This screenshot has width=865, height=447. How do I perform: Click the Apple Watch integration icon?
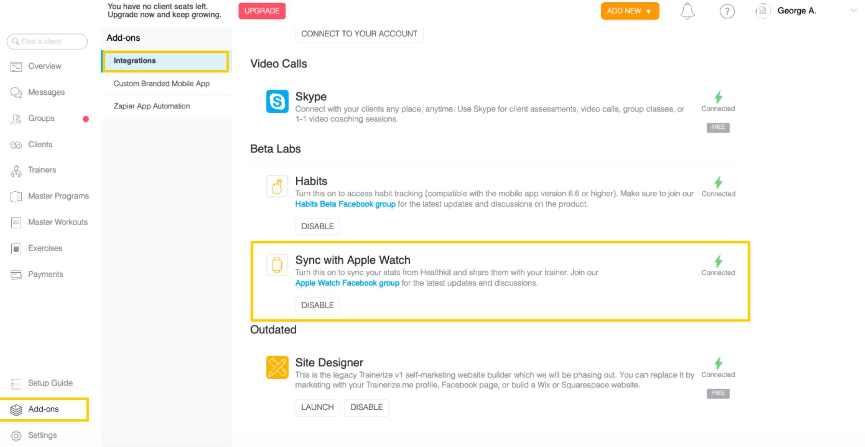tap(277, 265)
